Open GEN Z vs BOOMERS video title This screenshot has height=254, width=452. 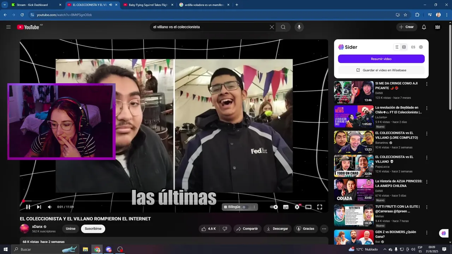pyautogui.click(x=395, y=234)
